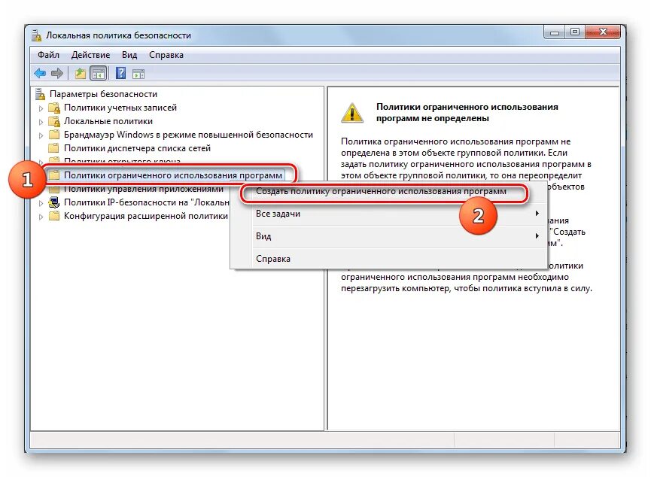The height and width of the screenshot is (477, 651).
Task: Select Политики ограниченного использования программ label
Action: 173,175
